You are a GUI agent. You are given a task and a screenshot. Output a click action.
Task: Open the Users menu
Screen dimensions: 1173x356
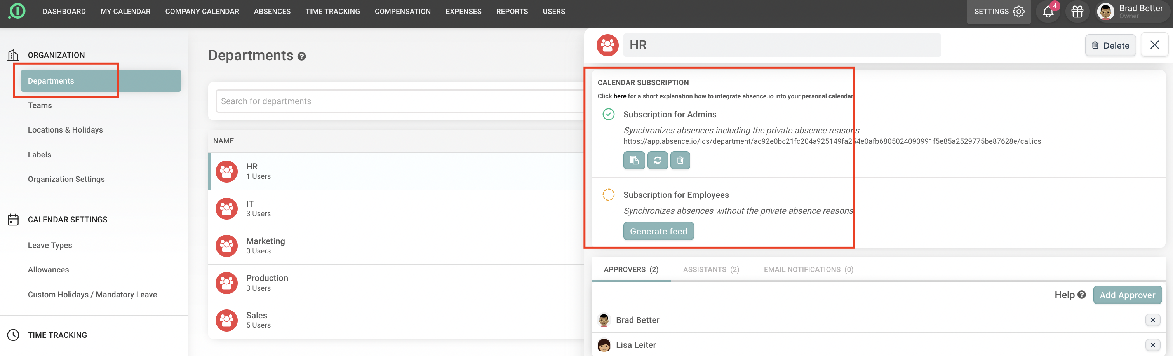click(554, 11)
